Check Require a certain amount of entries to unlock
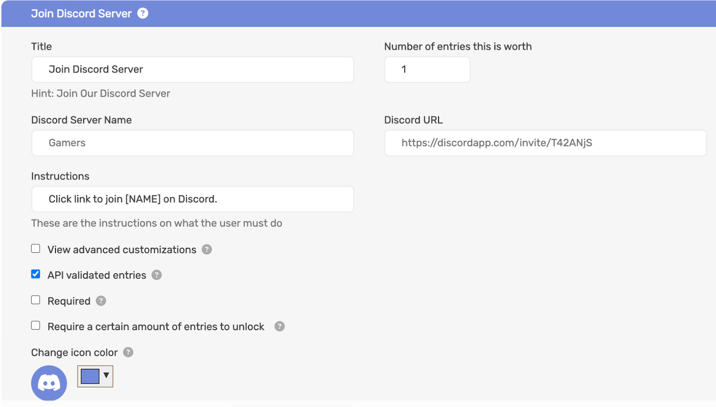 (36, 326)
